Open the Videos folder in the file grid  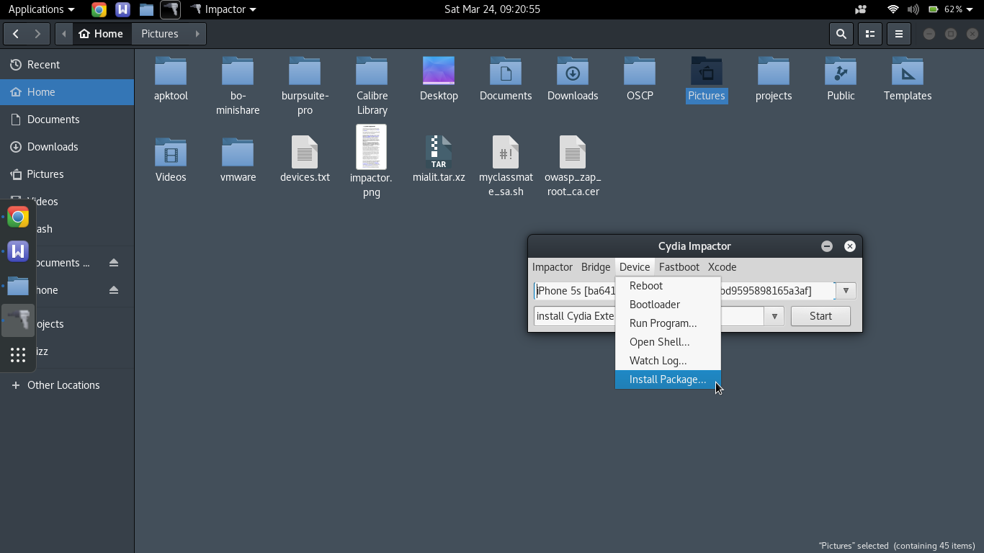pos(171,160)
